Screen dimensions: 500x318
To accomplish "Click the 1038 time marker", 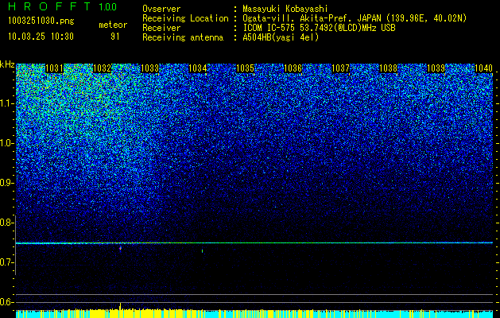I will (388, 68).
